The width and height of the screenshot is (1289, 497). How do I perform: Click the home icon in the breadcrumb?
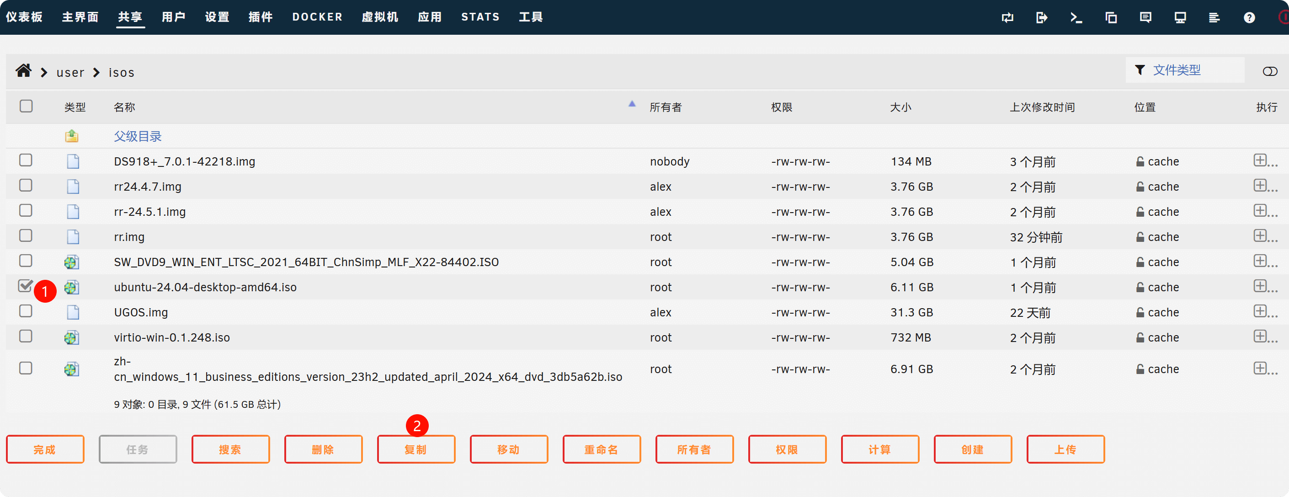[23, 70]
